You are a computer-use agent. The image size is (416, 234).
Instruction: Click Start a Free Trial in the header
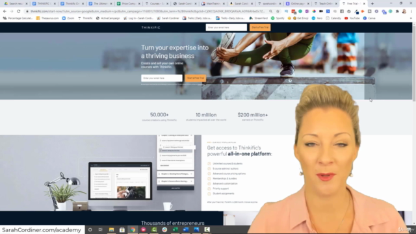[x=260, y=27]
